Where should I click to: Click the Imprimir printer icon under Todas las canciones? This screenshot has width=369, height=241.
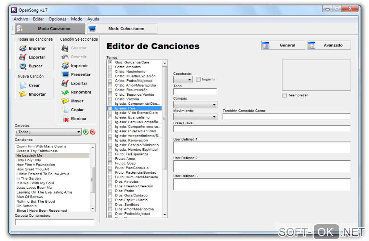(x=23, y=48)
